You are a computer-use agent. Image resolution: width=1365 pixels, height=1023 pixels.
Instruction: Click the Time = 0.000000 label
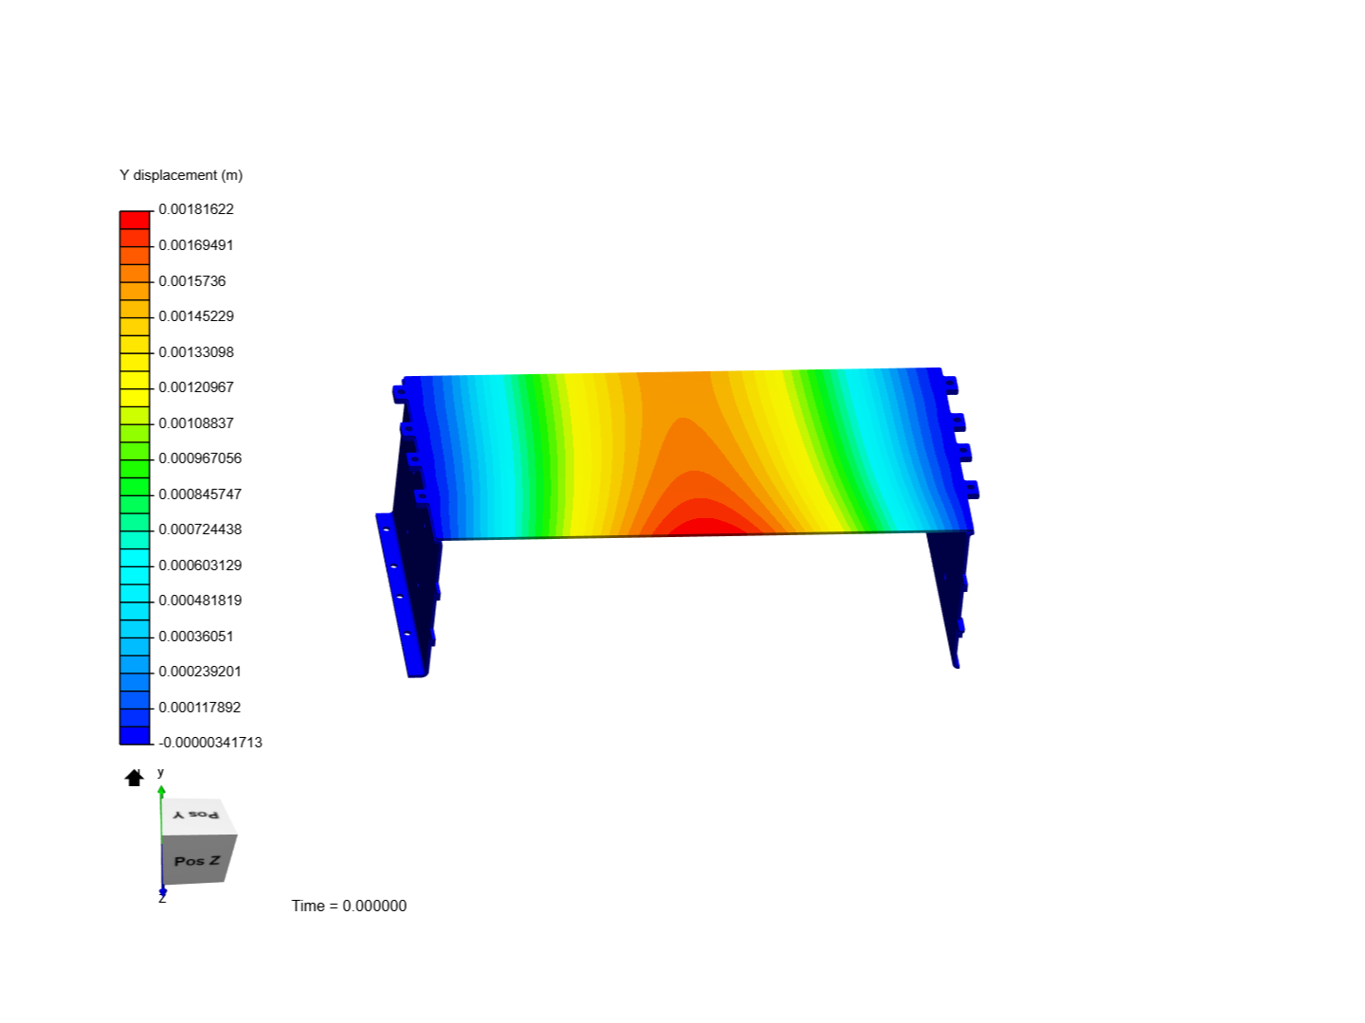pyautogui.click(x=349, y=906)
